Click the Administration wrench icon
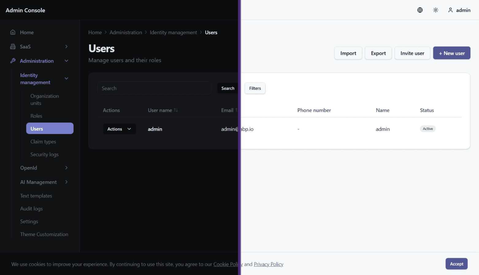 (13, 61)
